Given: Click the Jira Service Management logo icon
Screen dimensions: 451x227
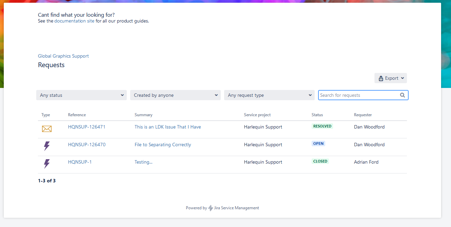Looking at the screenshot, I should [x=210, y=208].
